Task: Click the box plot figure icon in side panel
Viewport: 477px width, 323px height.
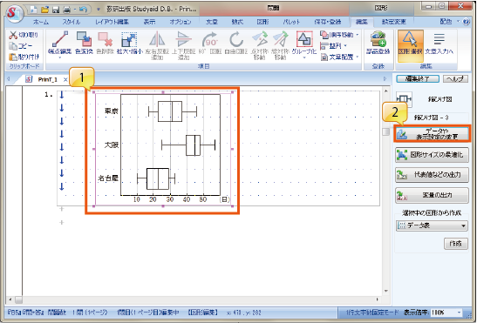Action: pos(405,99)
